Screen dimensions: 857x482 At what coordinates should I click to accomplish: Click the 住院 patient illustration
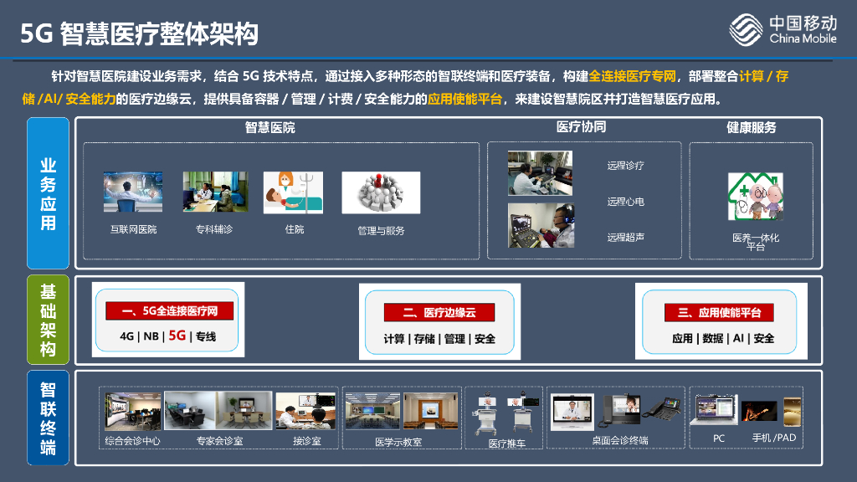(293, 192)
